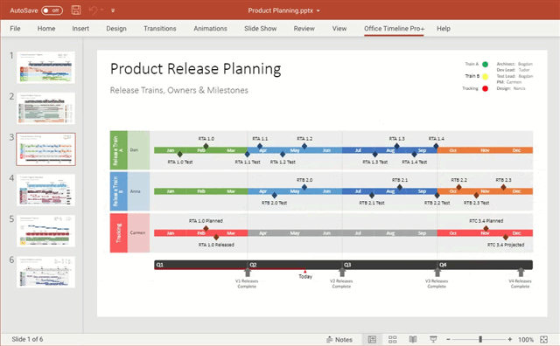Select the RTB 2.3 milestone diamond

point(503,187)
